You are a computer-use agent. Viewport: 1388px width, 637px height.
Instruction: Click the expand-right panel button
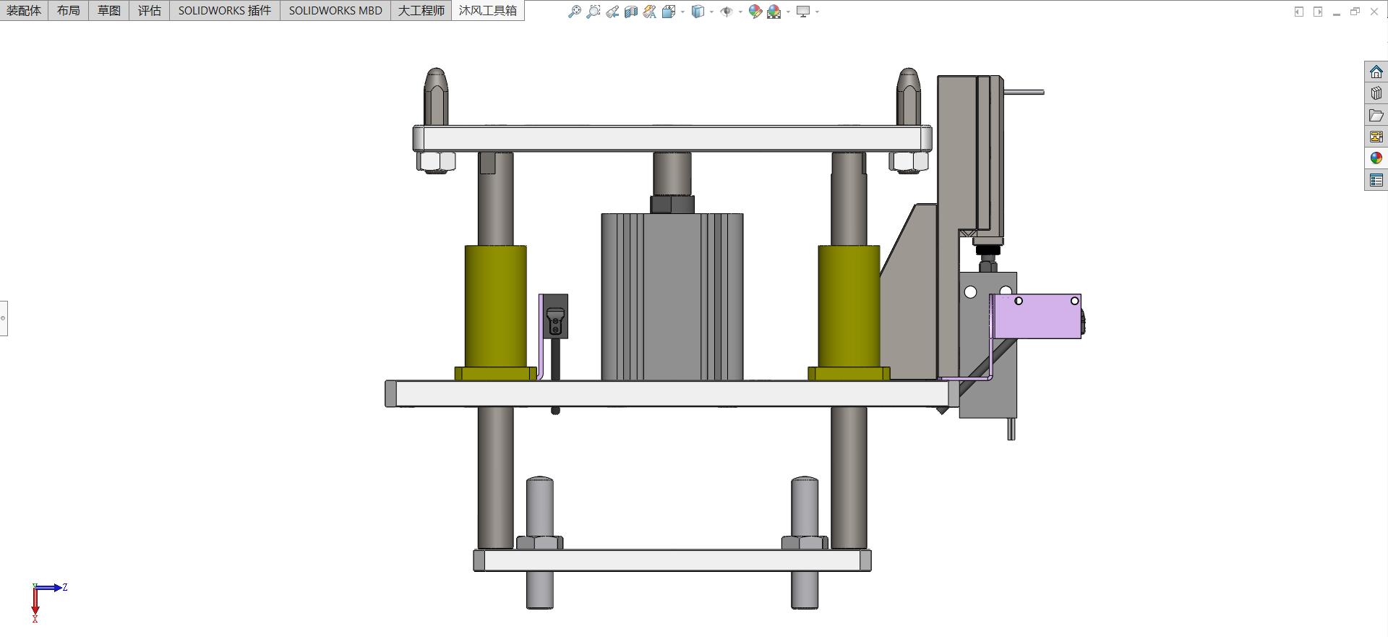click(1318, 12)
